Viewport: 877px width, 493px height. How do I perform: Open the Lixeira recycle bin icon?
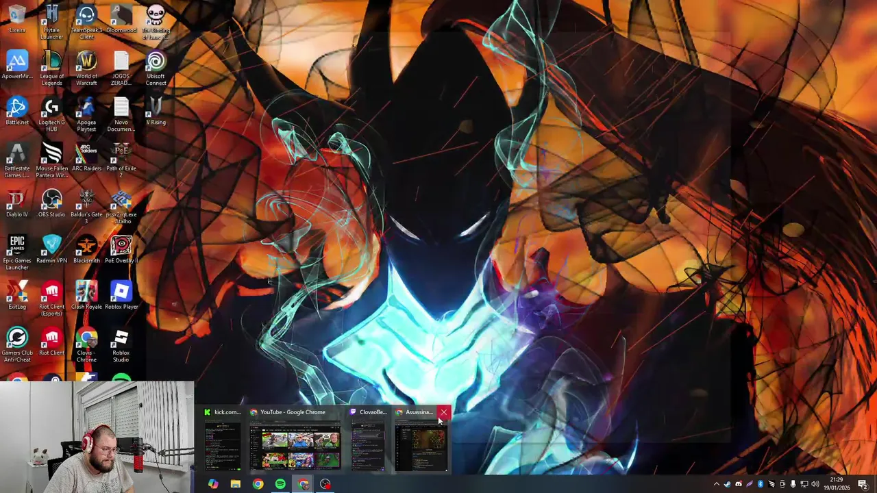click(17, 19)
